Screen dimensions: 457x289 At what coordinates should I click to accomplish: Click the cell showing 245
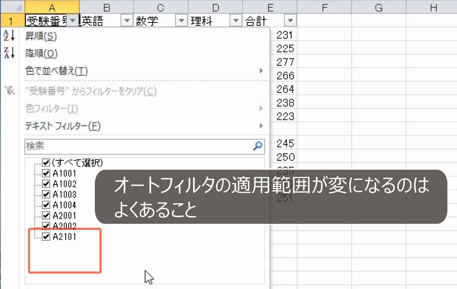(284, 143)
